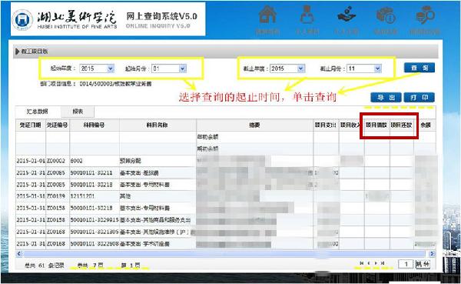Click the 打印 print button
This screenshot has width=461, height=284.
419,98
